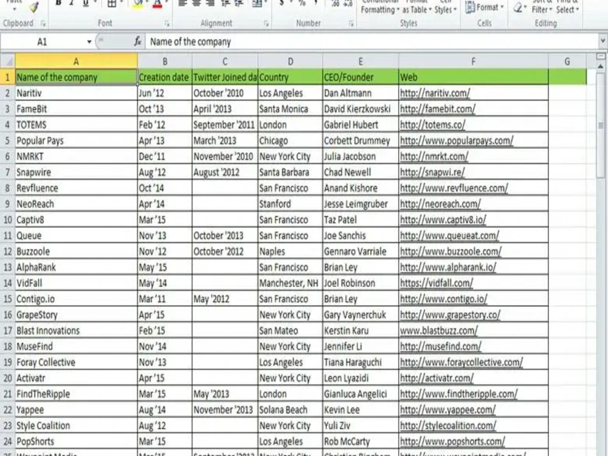Select the cell containing 'Style Coalition'
This screenshot has width=608, height=456.
pos(77,426)
